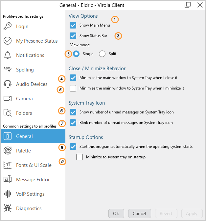
Task: Click the waveform icon for VoIP Settings
Action: point(7,194)
